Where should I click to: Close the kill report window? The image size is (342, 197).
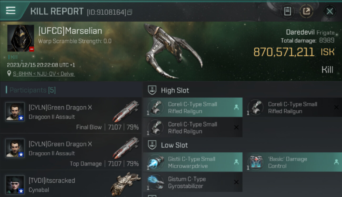pos(330,11)
